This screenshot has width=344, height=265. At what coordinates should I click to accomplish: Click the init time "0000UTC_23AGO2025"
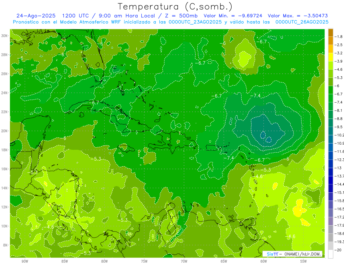tap(195, 22)
